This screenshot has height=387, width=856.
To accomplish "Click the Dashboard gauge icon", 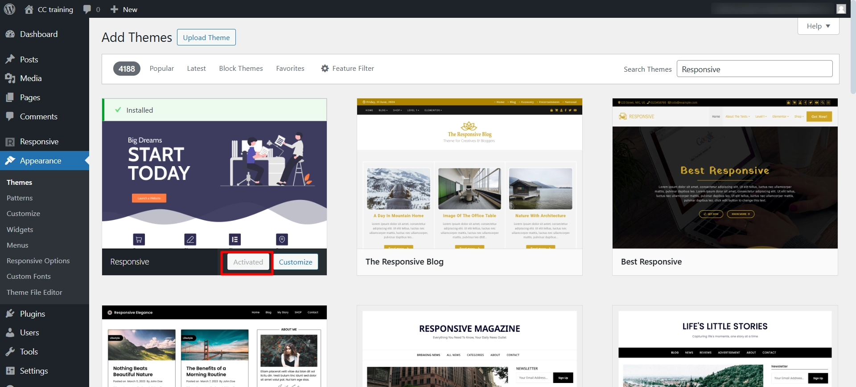I will coord(10,34).
